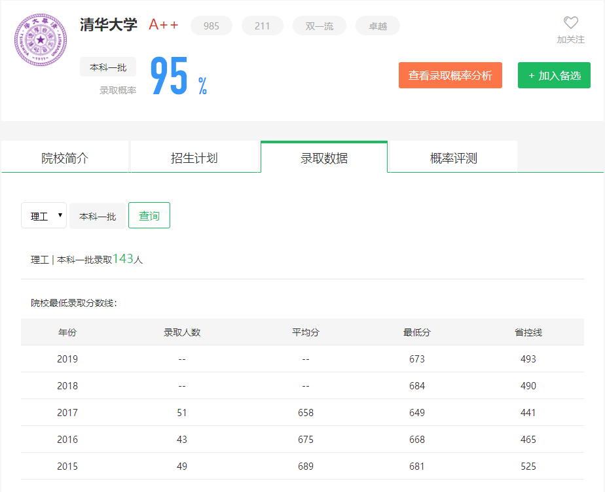Click the 2019 year cell
This screenshot has height=492, width=605.
(x=67, y=359)
